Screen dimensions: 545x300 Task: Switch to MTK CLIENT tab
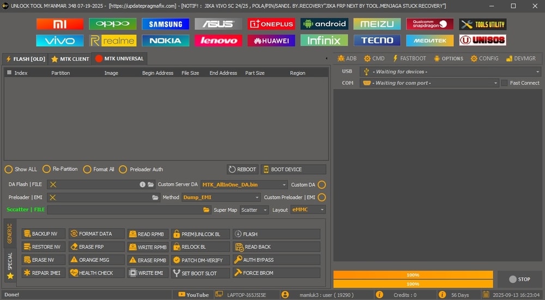(x=70, y=59)
